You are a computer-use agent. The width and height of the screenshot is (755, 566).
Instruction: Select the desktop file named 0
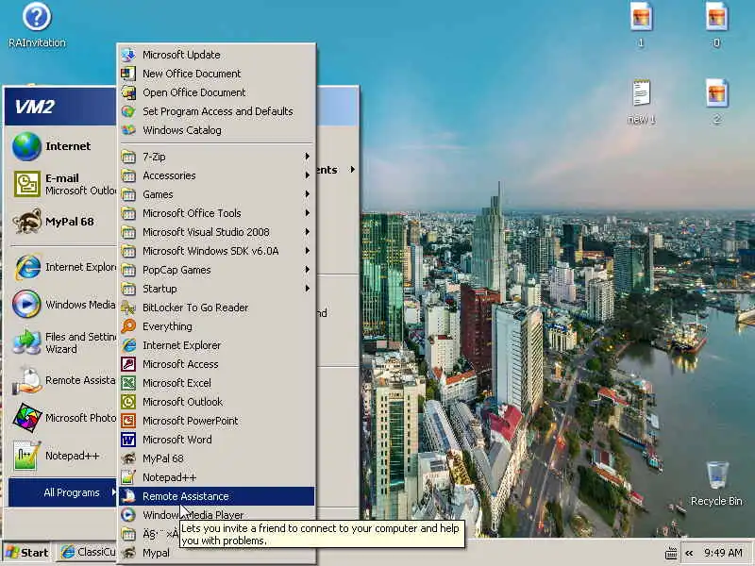pyautogui.click(x=716, y=25)
